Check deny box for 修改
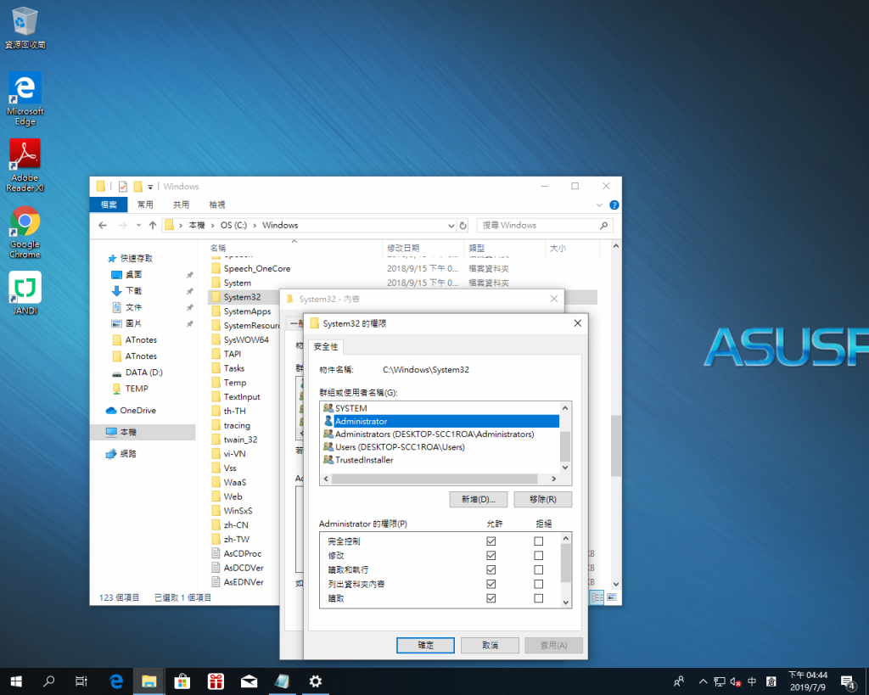This screenshot has height=695, width=869. [539, 555]
